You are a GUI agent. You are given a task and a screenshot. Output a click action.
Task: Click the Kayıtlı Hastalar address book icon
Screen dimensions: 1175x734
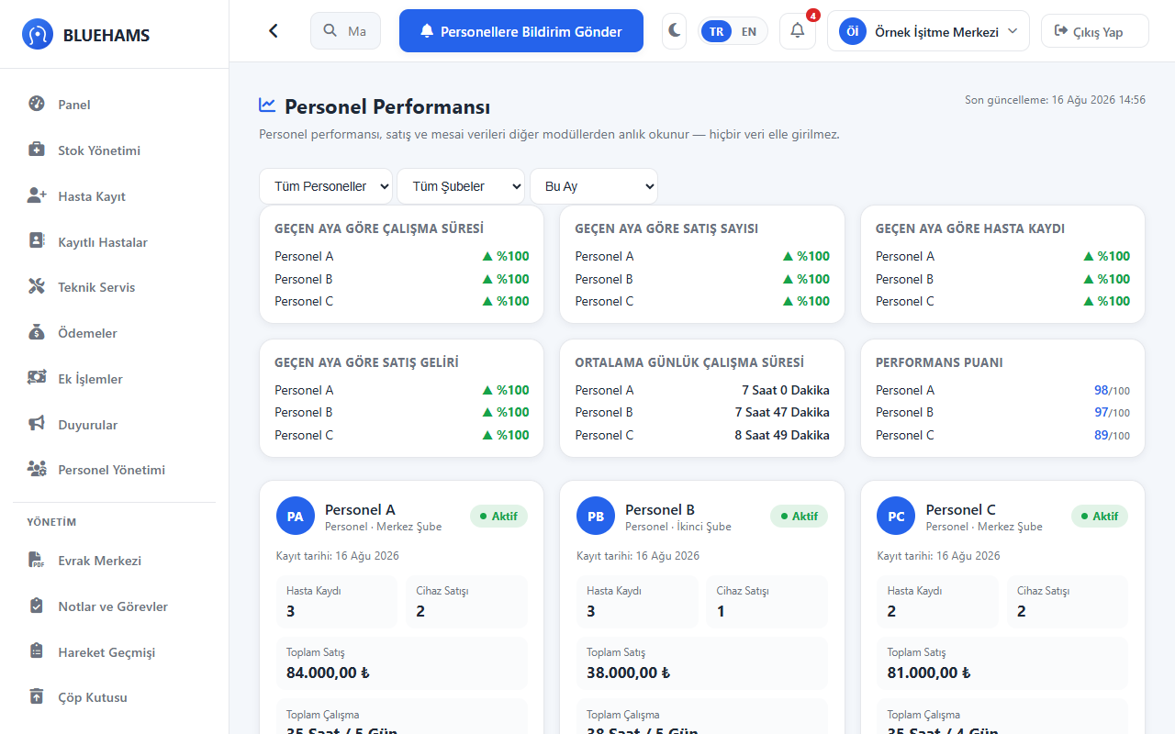(37, 241)
